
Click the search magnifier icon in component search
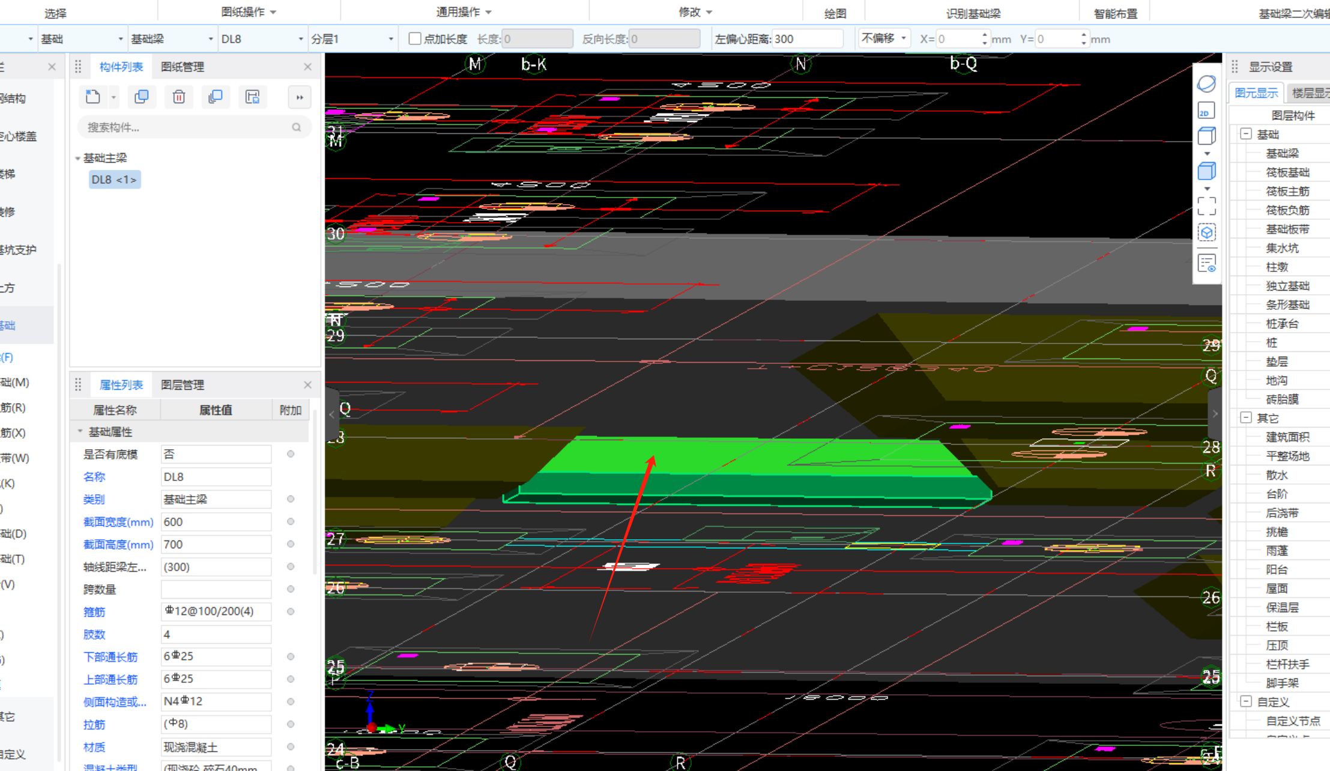pos(297,127)
